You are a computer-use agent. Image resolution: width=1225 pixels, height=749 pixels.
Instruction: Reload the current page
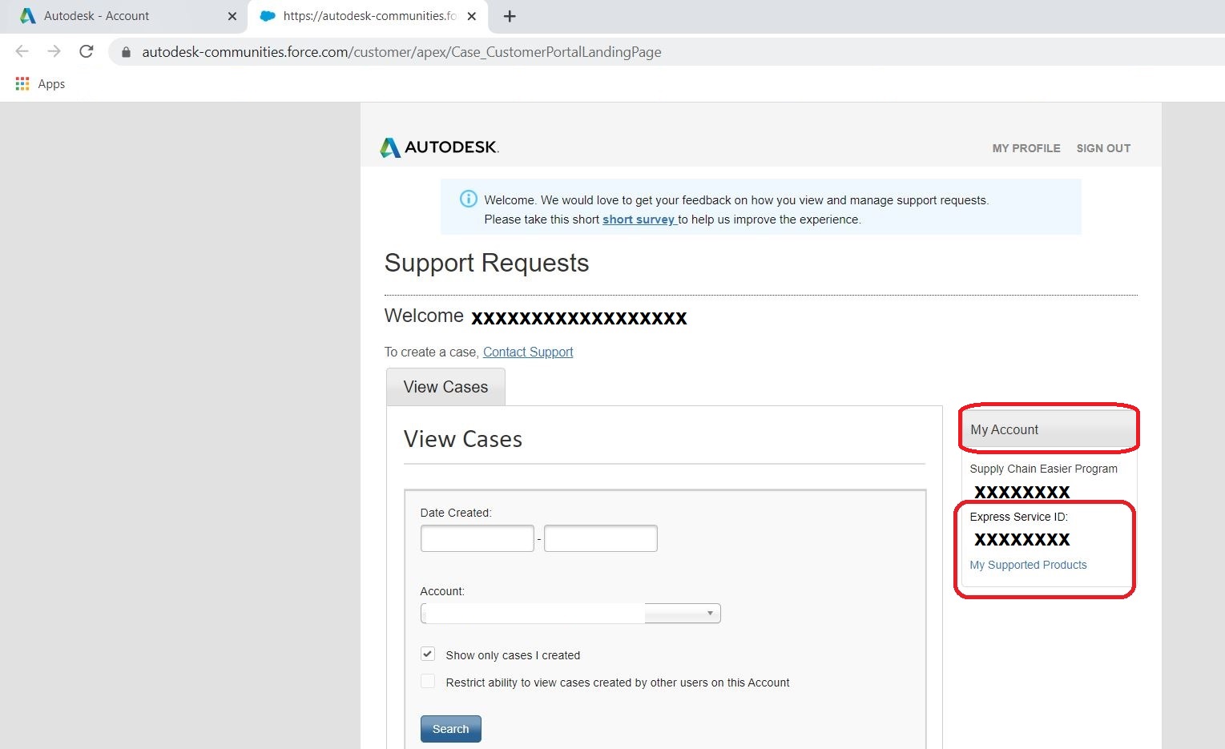point(86,50)
